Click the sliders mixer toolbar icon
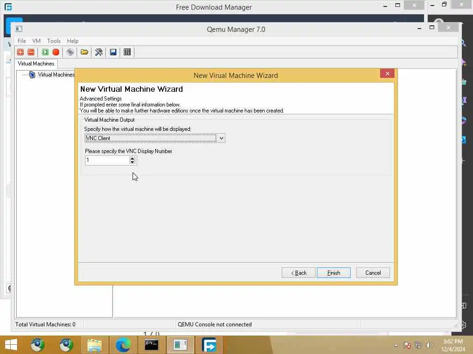Viewport: 473px width, 354px height. 127,52
